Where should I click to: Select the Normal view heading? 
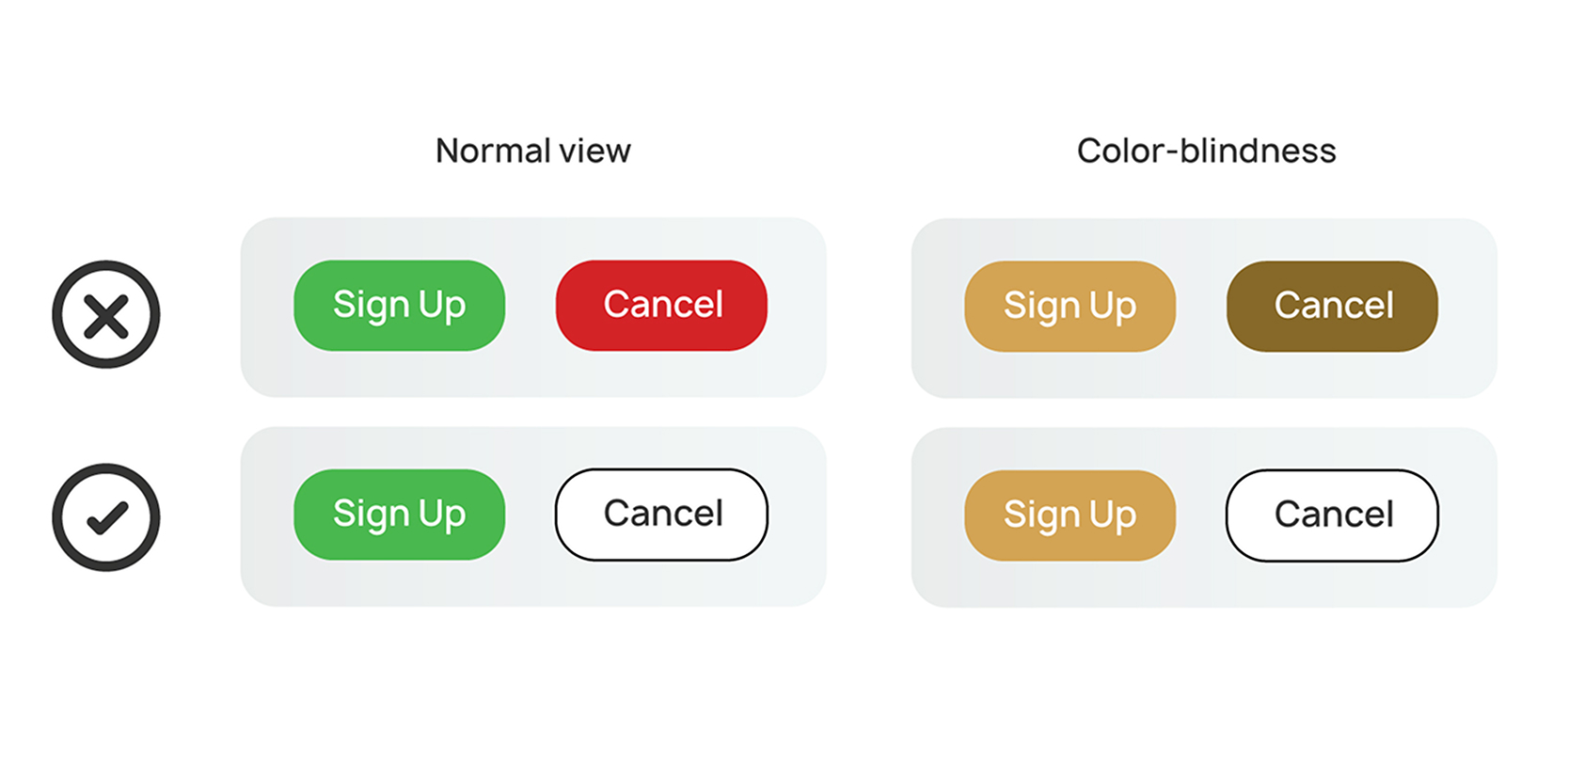[x=533, y=151]
